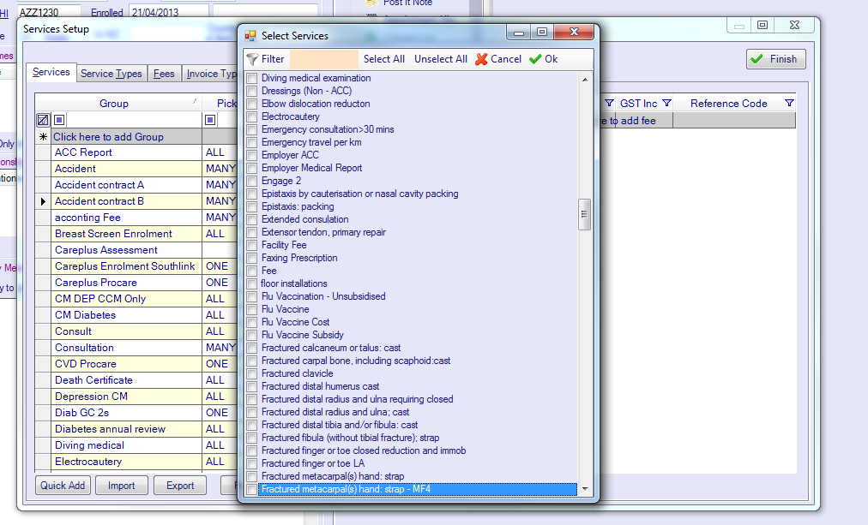
Task: Select the 'ACC Report' group row
Action: click(127, 152)
